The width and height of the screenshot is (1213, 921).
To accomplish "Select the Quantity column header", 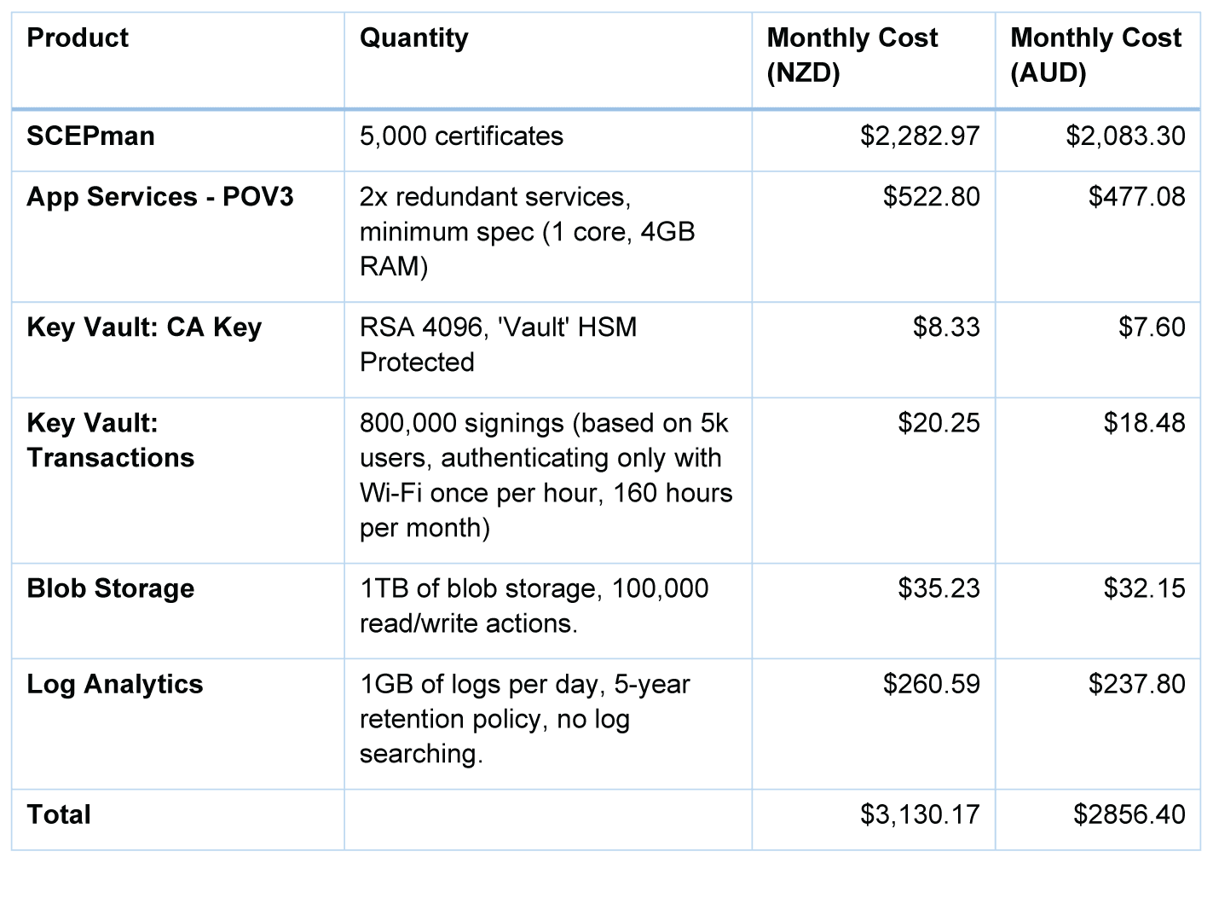I will click(x=413, y=38).
